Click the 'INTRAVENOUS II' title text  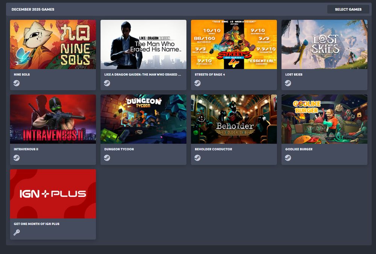click(26, 149)
